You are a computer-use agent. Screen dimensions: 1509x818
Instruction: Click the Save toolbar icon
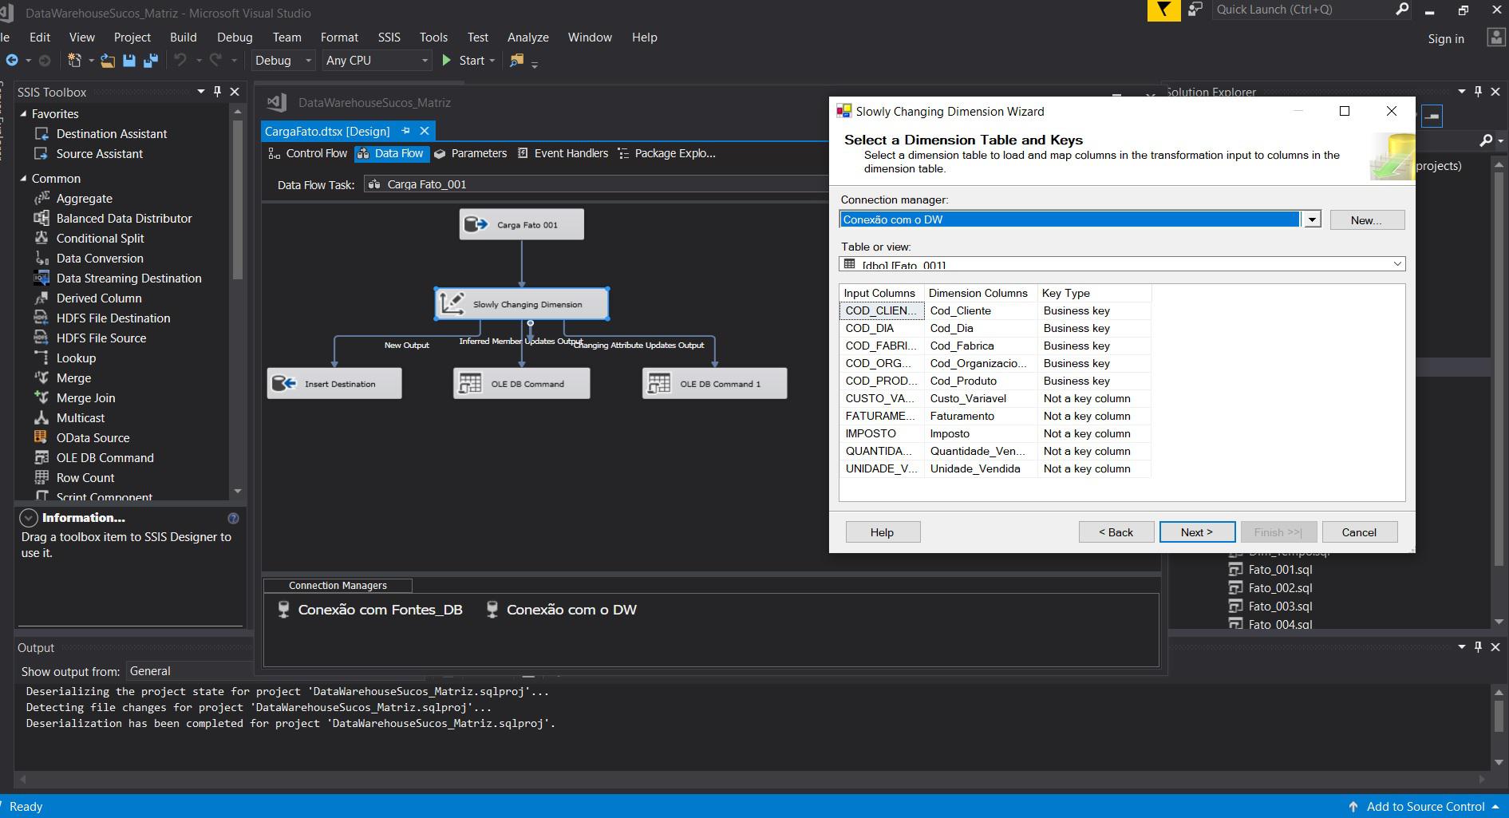click(x=128, y=61)
